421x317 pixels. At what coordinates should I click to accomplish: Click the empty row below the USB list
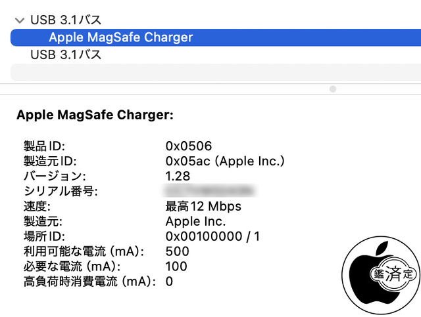click(x=210, y=72)
